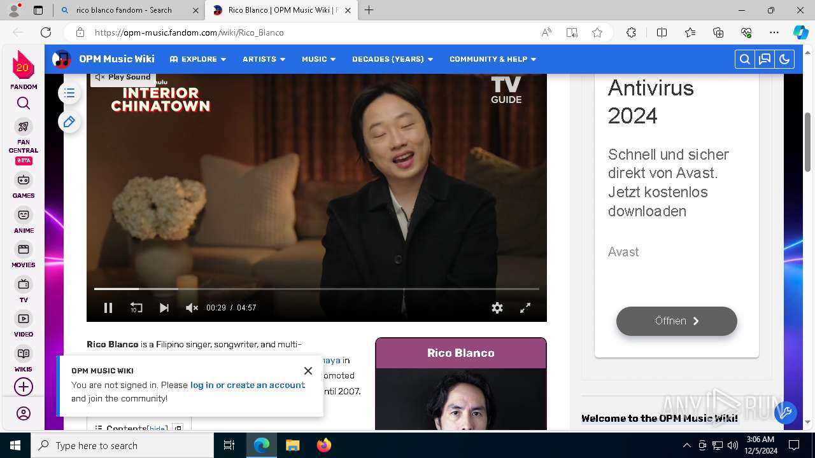Open the Movies section

point(24,255)
